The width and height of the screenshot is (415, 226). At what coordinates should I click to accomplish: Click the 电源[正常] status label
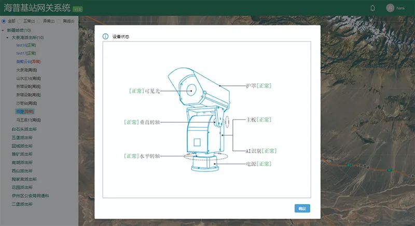tap(258, 164)
